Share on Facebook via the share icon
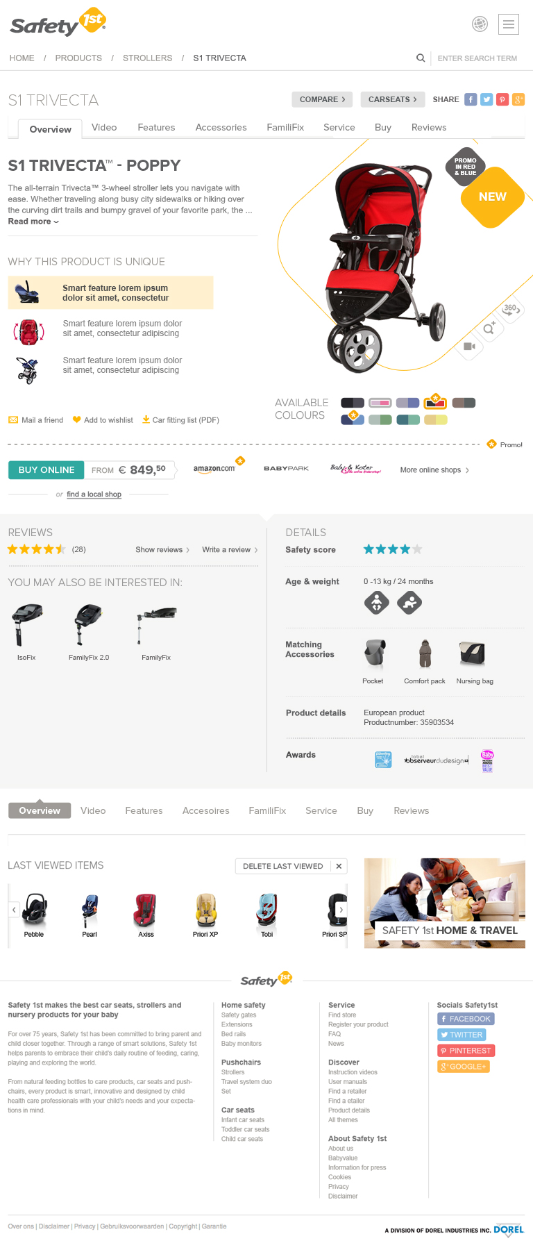This screenshot has width=533, height=1250. coord(471,99)
